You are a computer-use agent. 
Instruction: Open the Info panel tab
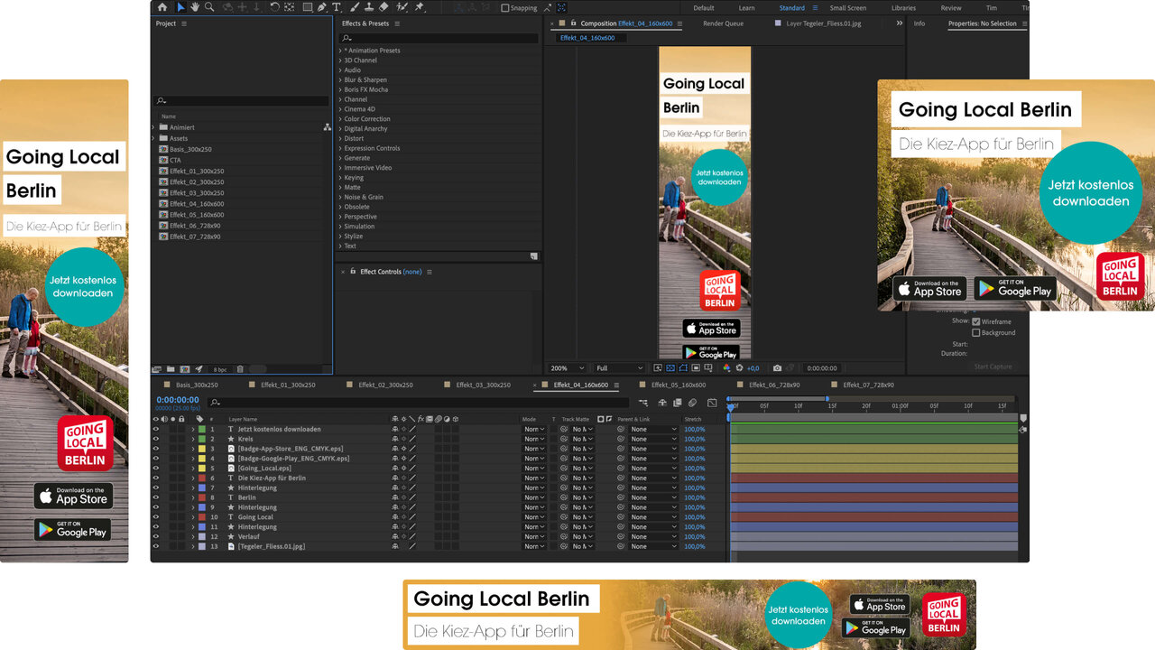tap(919, 23)
